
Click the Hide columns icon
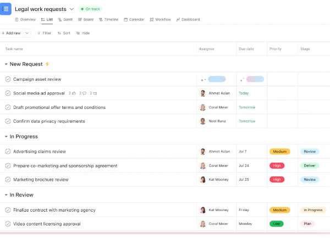pyautogui.click(x=78, y=33)
